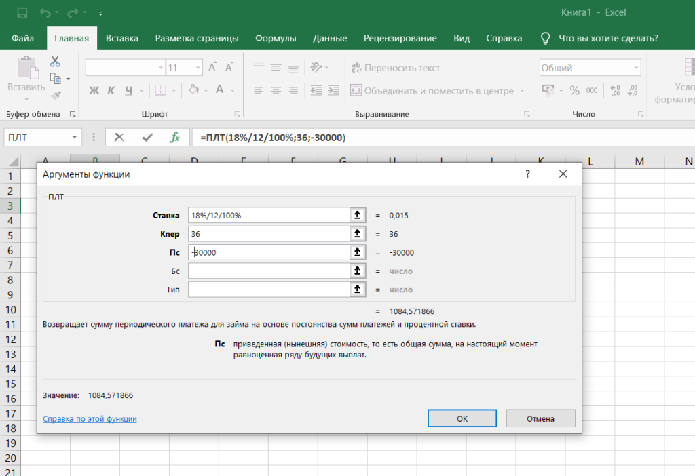Confirm formula with the checkmark icon
Image resolution: width=695 pixels, height=476 pixels.
click(x=147, y=137)
